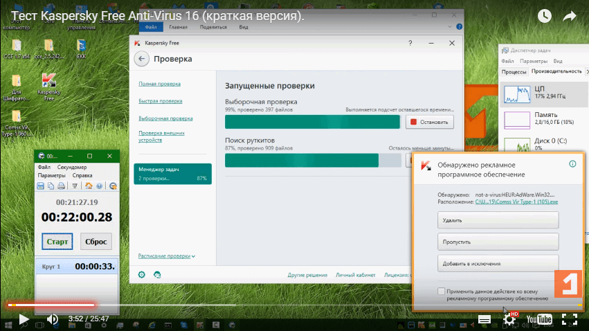Image resolution: width=589 pixels, height=331 pixels.
Task: Open the Windows Start button
Action: [x=8, y=325]
